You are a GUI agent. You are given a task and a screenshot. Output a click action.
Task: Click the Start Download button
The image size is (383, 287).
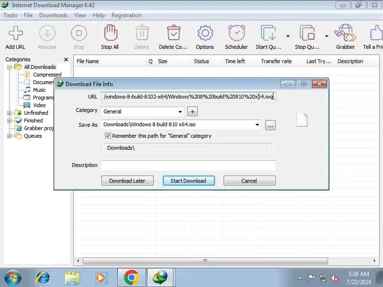[189, 181]
